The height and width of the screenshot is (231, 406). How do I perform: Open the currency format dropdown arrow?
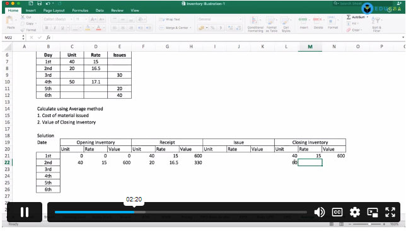[207, 28]
